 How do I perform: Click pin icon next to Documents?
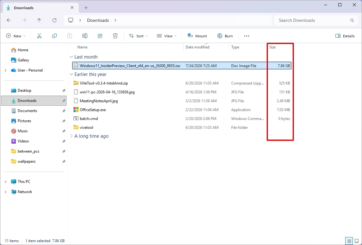click(64, 111)
